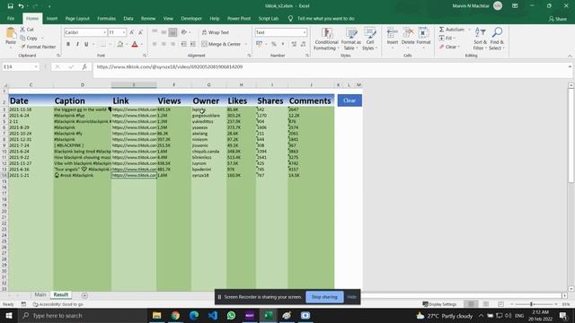
Task: Open the Calibri font name dropdown
Action: point(104,32)
